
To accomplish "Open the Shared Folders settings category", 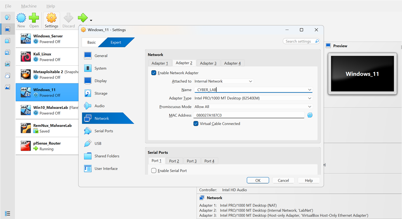I will pyautogui.click(x=108, y=156).
